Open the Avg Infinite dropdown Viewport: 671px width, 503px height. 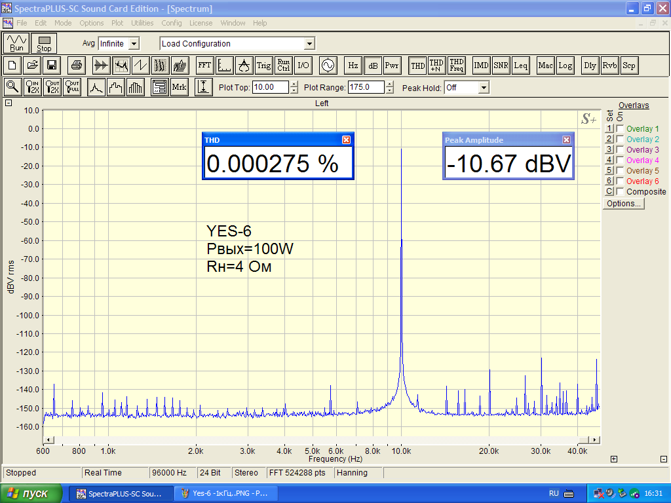[134, 44]
